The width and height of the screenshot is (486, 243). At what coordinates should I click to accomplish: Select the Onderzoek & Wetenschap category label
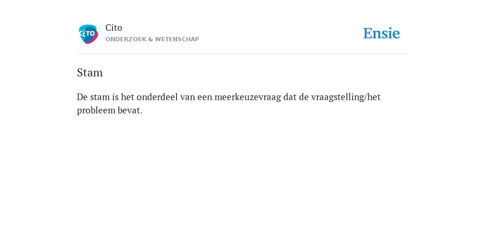tap(152, 39)
